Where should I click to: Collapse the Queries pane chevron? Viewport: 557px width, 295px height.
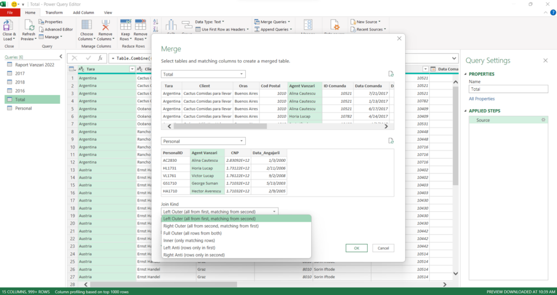(61, 57)
